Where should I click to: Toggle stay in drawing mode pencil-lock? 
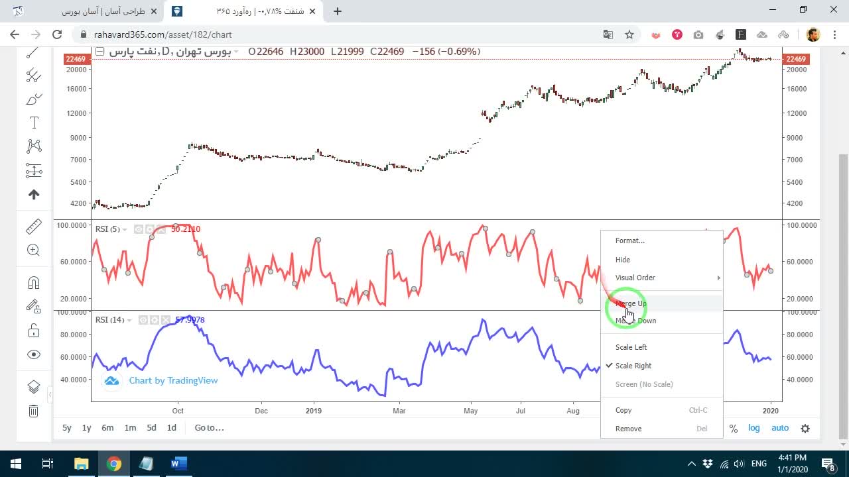point(33,306)
